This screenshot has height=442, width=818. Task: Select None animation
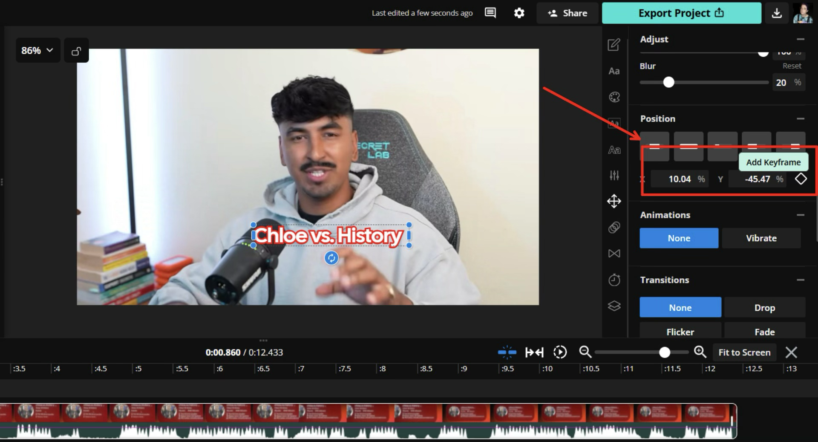tap(679, 238)
